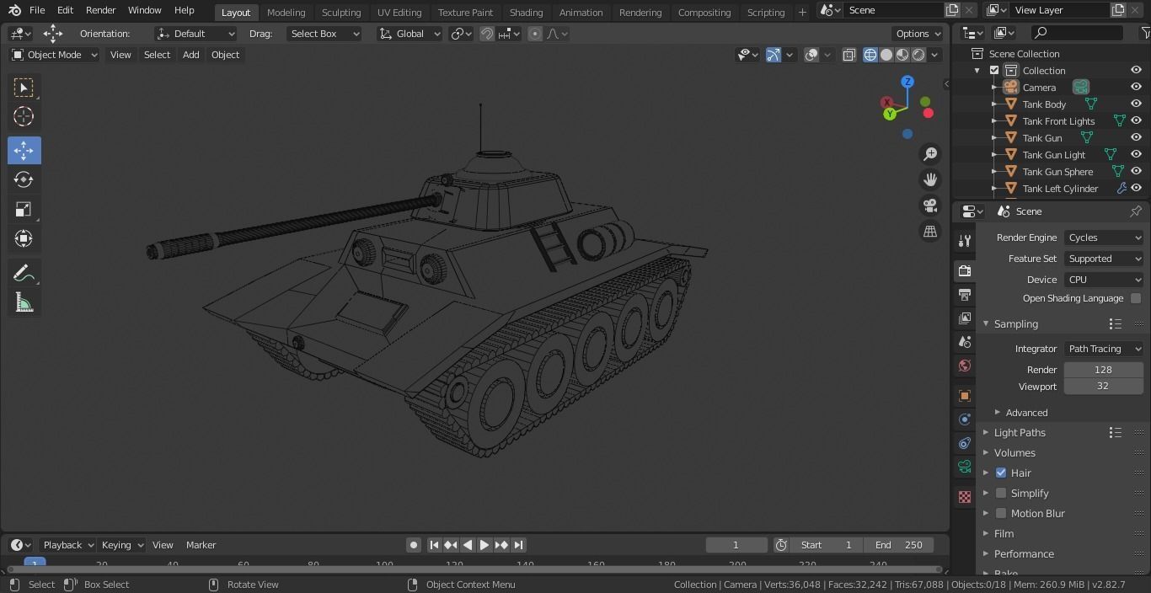Click the current frame field
The image size is (1151, 593).
tap(736, 545)
